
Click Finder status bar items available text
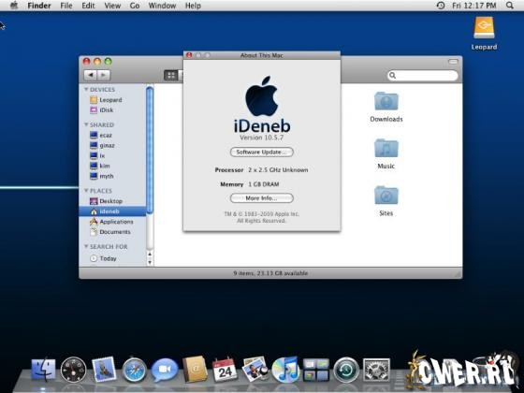point(270,273)
